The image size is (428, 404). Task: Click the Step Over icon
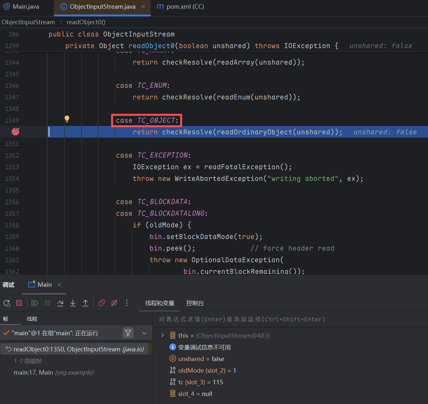60,303
